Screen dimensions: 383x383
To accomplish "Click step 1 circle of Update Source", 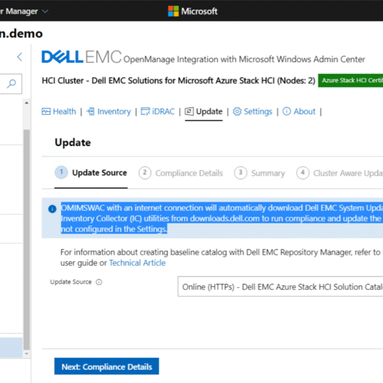I will tap(62, 172).
